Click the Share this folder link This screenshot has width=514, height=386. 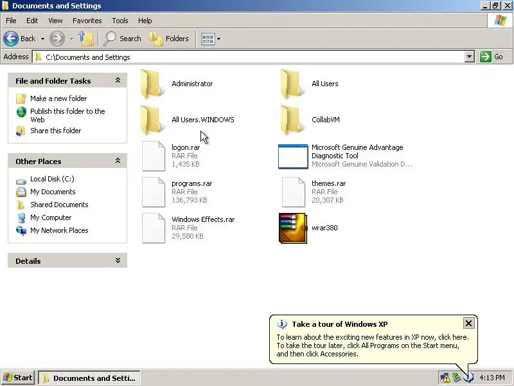click(x=56, y=131)
